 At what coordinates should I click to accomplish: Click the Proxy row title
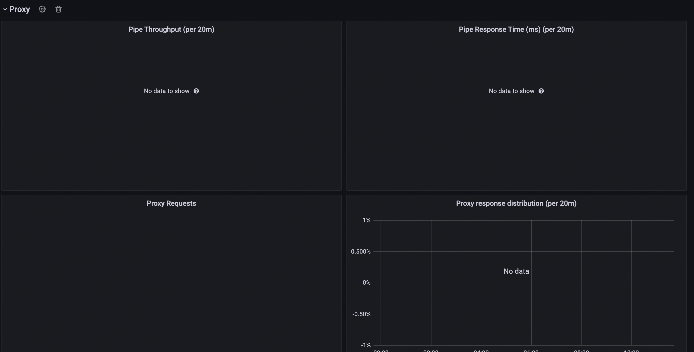point(19,9)
